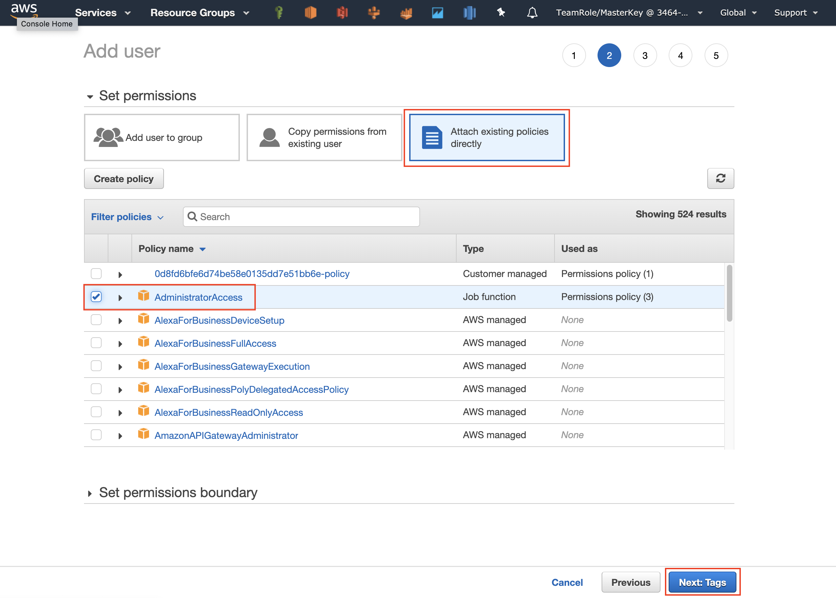Viewport: 836px width, 598px height.
Task: Click the Athena orange bar-chart shortcut icon
Action: click(x=406, y=14)
